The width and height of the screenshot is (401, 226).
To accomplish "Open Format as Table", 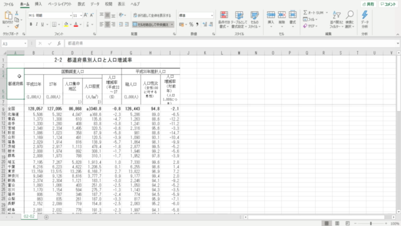I will tap(239, 19).
